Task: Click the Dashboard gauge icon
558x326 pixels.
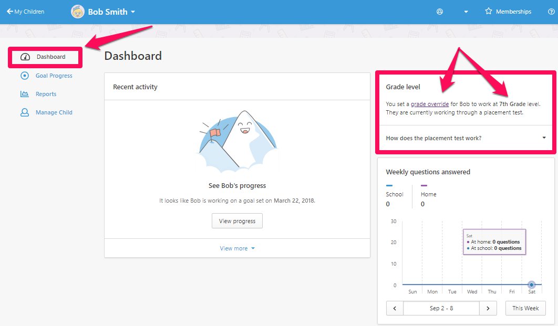Action: [25, 57]
